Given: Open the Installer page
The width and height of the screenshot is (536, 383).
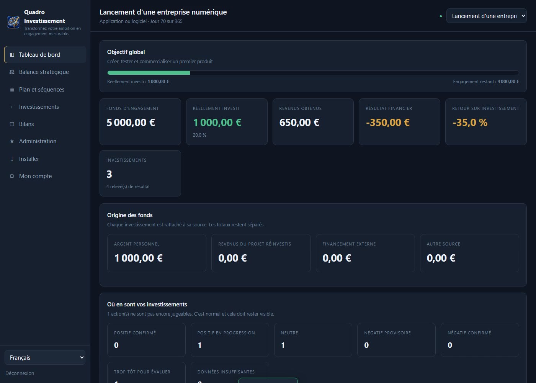Looking at the screenshot, I should pyautogui.click(x=45, y=159).
